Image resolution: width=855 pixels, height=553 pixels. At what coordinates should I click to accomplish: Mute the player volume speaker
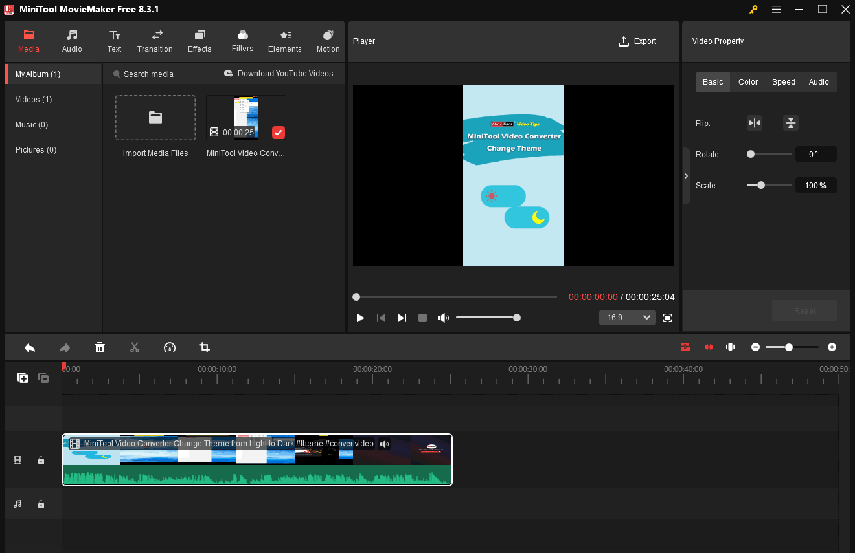[443, 318]
